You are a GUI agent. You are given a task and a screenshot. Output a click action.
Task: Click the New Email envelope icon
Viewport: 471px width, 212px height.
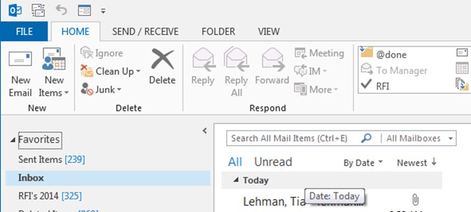[20, 59]
